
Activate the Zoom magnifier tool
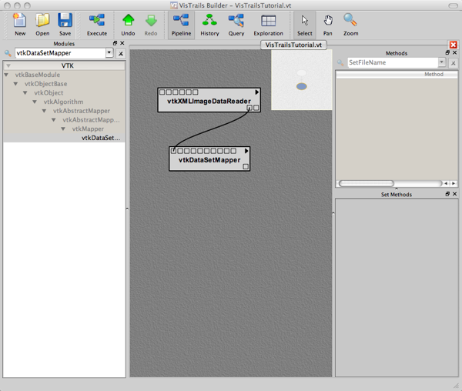click(x=350, y=21)
